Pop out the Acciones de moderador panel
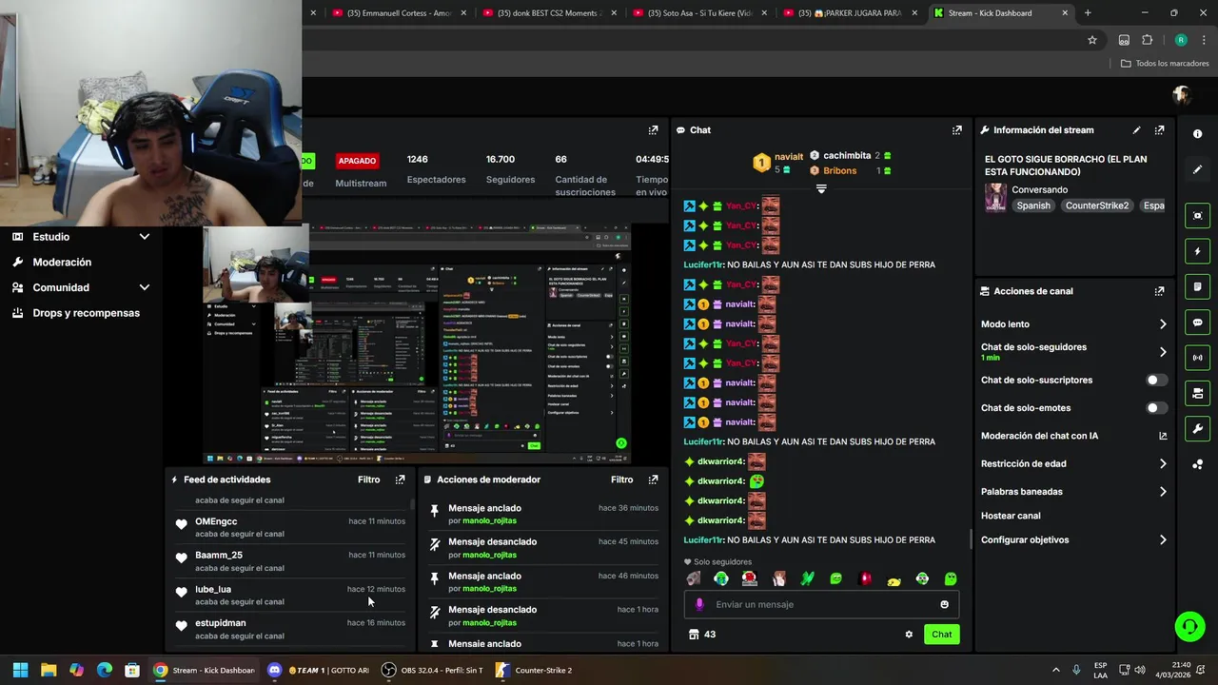Viewport: 1218px width, 685px height. point(653,479)
